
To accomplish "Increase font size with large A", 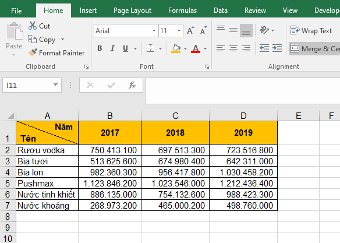I will click(x=190, y=30).
